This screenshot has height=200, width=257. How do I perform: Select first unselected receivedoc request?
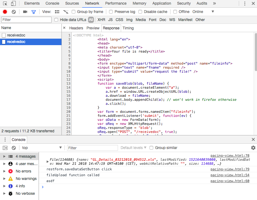(31, 35)
